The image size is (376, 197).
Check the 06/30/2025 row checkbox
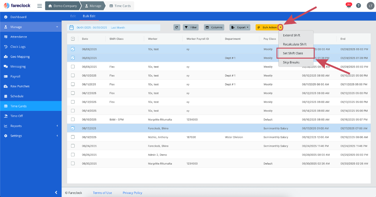(x=73, y=163)
